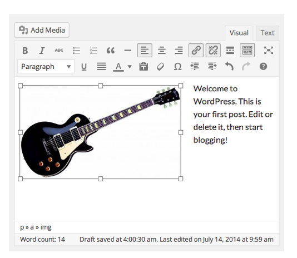Open Add Media dialog
The width and height of the screenshot is (297, 258).
(42, 30)
